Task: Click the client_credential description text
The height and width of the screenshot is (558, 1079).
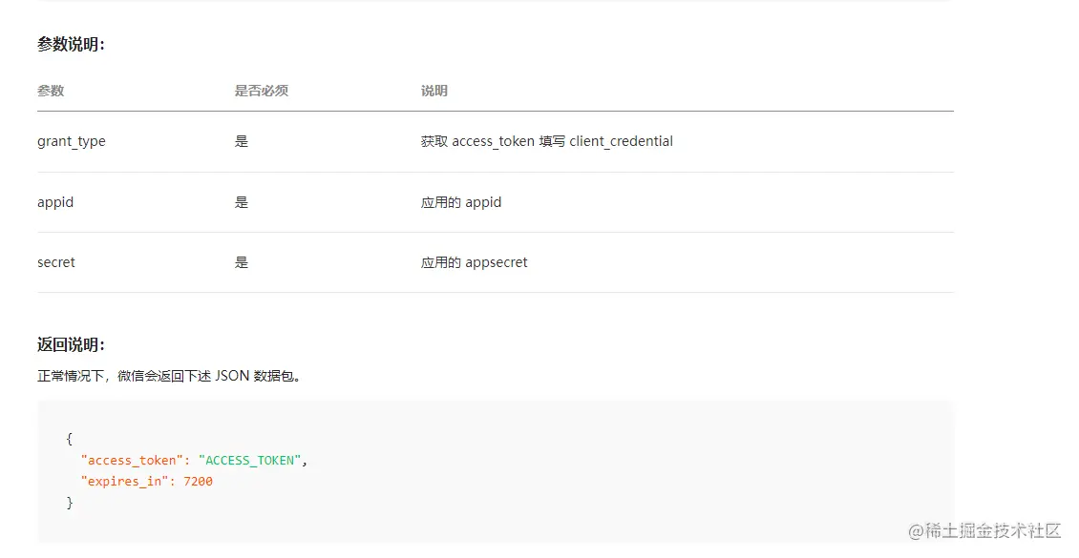Action: pos(621,141)
